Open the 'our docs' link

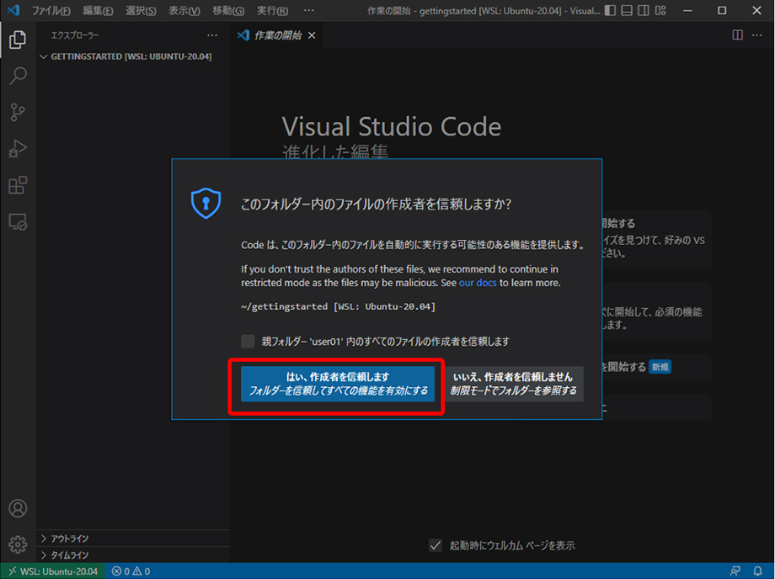478,283
